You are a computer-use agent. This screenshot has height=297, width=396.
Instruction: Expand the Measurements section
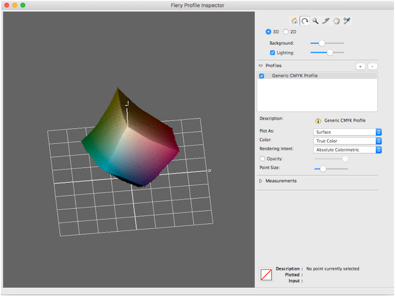261,181
